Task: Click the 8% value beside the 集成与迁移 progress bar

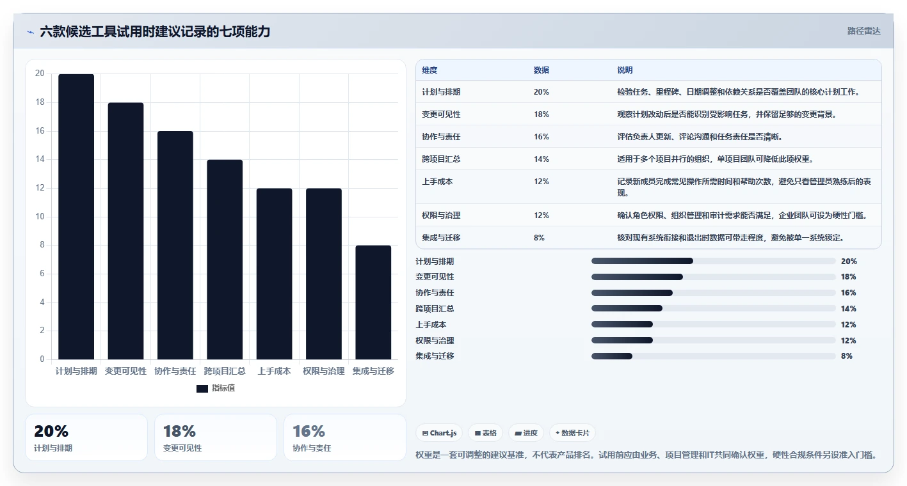Action: [847, 356]
